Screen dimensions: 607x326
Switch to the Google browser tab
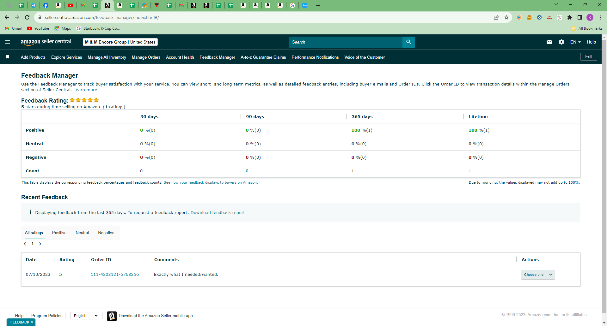tap(292, 5)
